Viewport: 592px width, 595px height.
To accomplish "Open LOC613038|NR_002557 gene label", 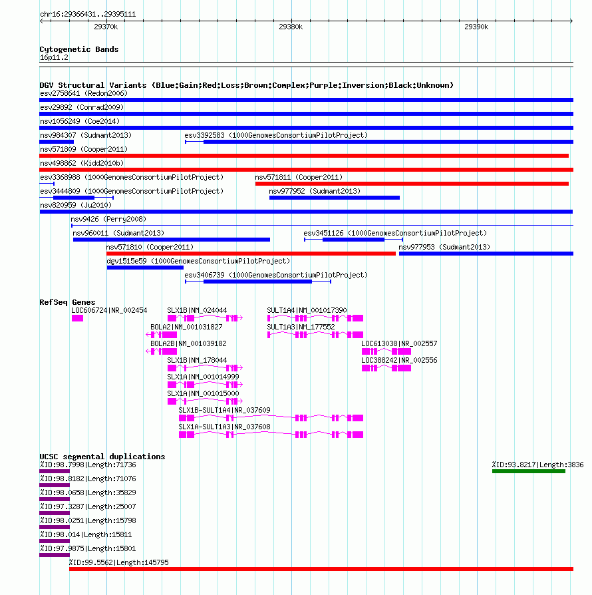I will click(x=399, y=344).
